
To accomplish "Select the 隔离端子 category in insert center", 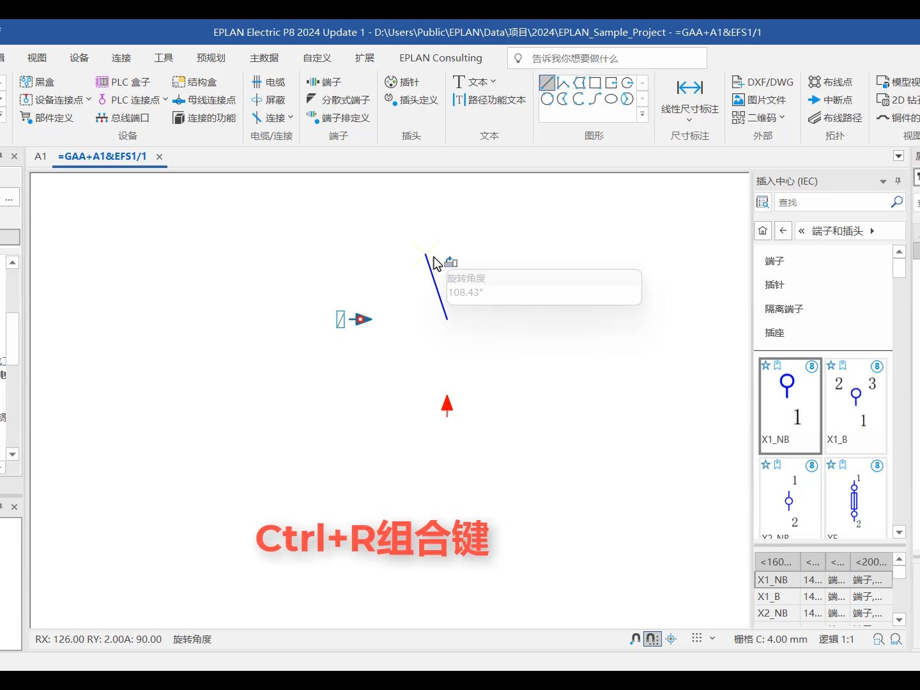I will (x=783, y=309).
